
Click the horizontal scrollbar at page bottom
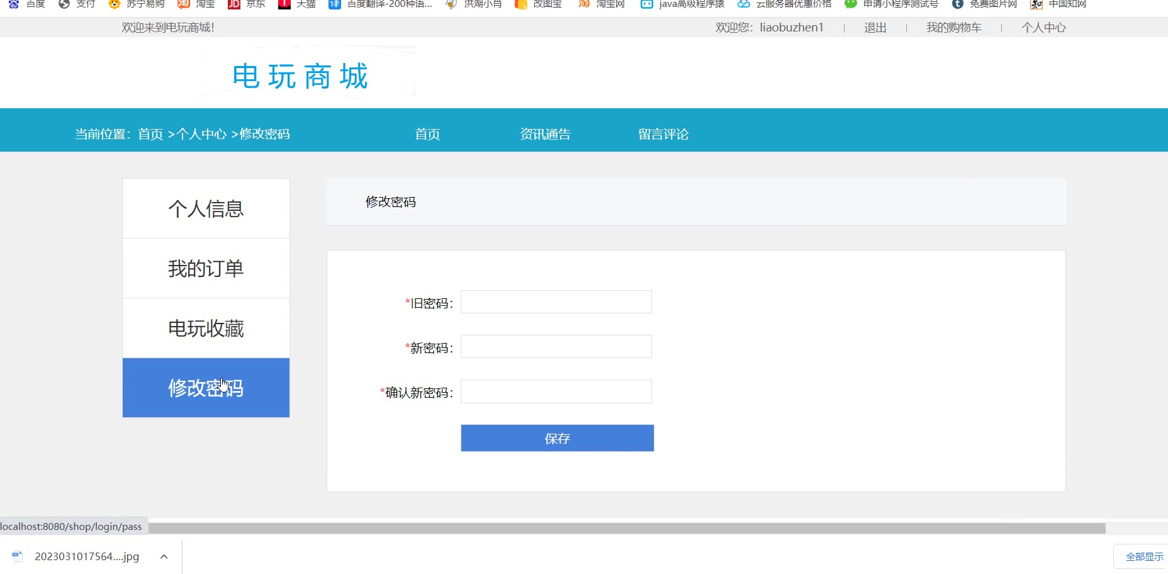click(627, 529)
